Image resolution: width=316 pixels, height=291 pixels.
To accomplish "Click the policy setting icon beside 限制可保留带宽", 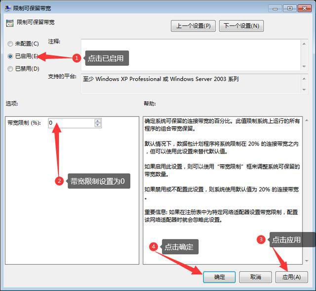I will tap(10, 23).
